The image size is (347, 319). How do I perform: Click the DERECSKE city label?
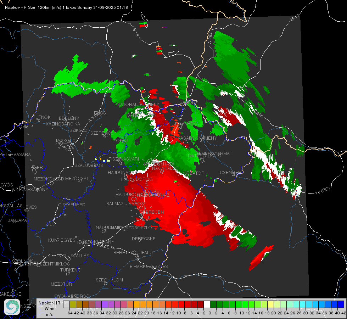(x=144, y=239)
